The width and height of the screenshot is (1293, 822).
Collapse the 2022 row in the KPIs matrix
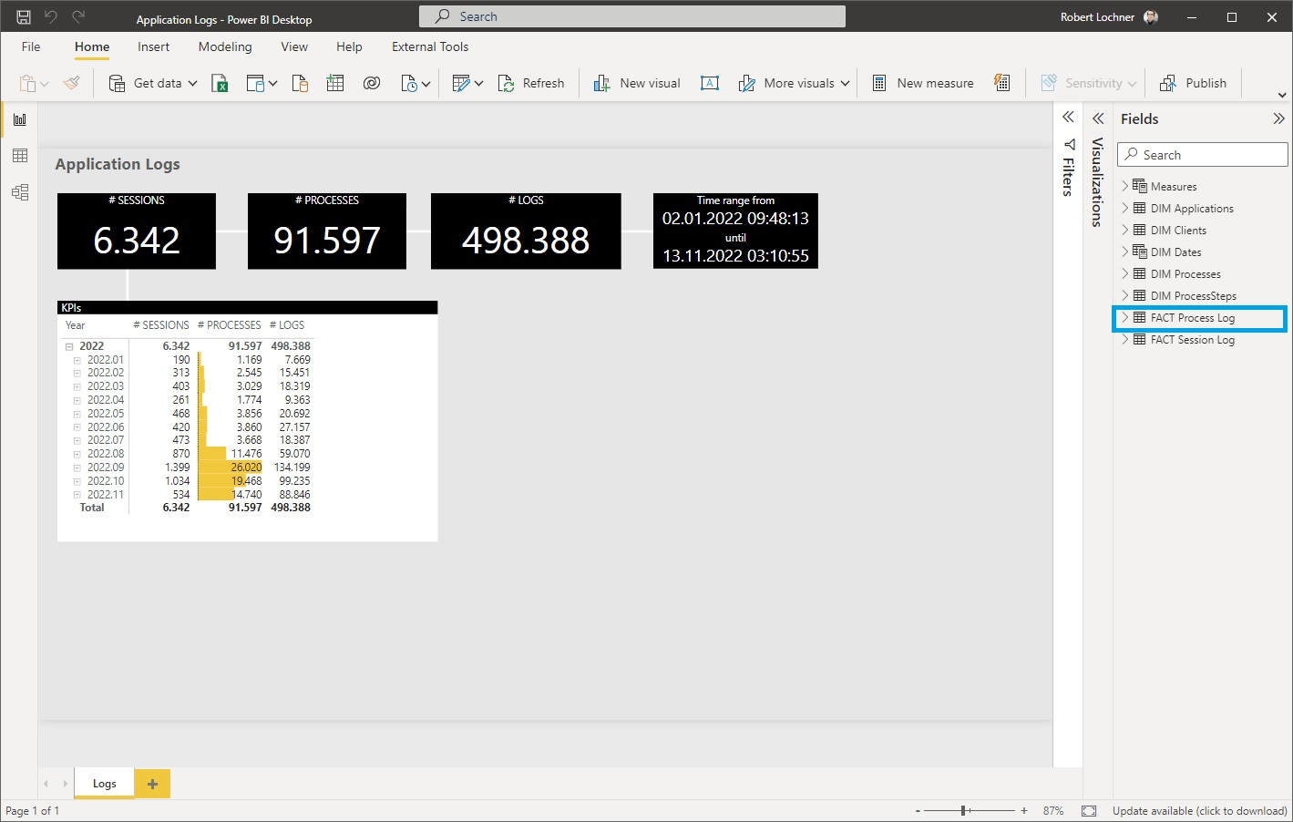[70, 345]
